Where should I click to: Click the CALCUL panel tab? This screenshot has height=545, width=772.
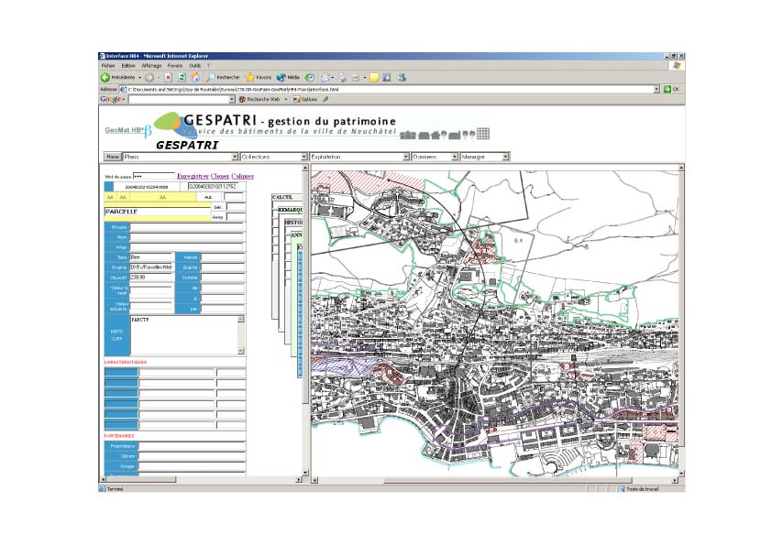point(287,197)
